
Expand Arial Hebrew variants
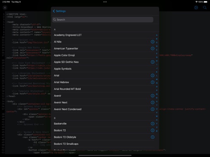pos(153,82)
